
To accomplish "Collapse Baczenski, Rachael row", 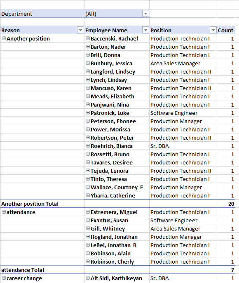I will [88, 38].
